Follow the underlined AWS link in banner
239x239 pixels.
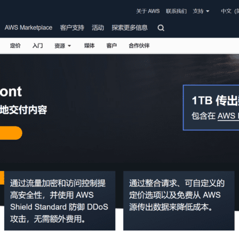[228, 116]
